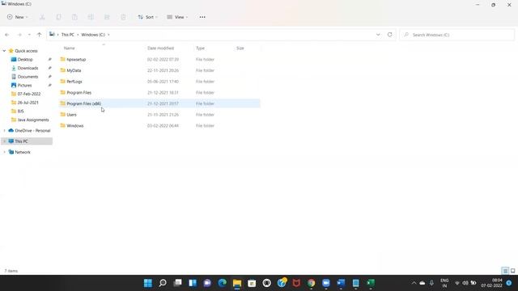Open the Windows Start button
The width and height of the screenshot is (518, 291).
(148, 283)
